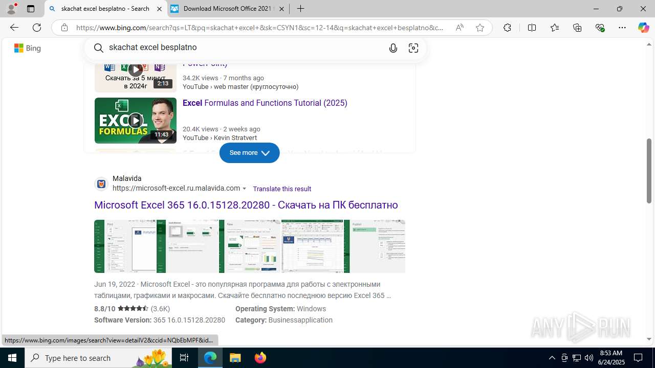Show hidden tray icons chevron
655x368 pixels.
552,358
